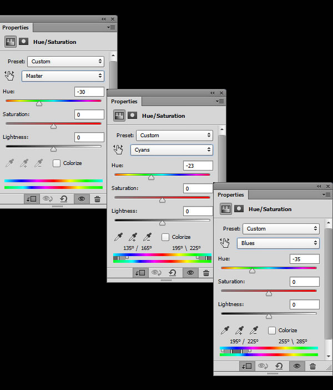Viewport: 333px width, 390px height.
Task: Select the eyedropper tool in the Blues panel
Action: (x=225, y=331)
